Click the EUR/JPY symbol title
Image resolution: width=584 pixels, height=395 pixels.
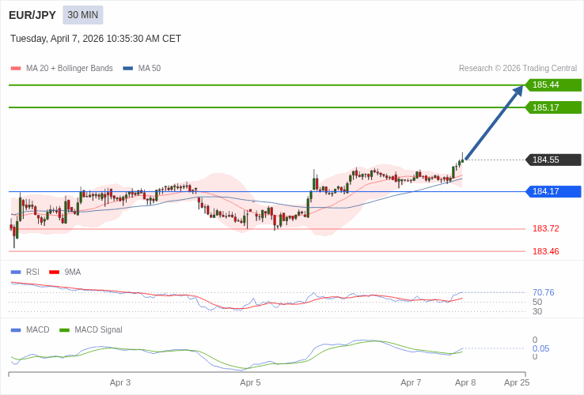[32, 15]
